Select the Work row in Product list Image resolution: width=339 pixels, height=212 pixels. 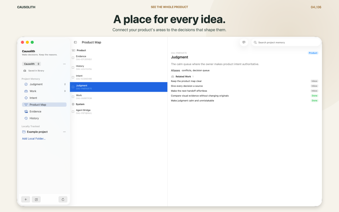coord(119,97)
